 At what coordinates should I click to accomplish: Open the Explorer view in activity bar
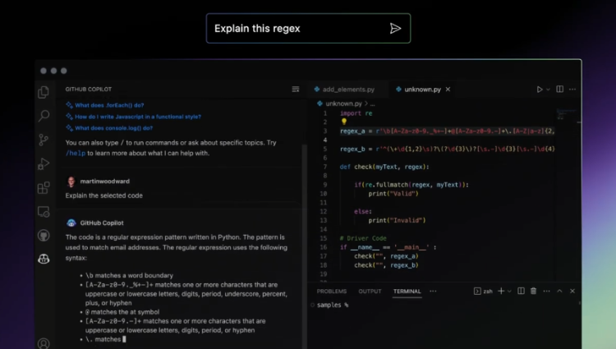click(x=44, y=92)
